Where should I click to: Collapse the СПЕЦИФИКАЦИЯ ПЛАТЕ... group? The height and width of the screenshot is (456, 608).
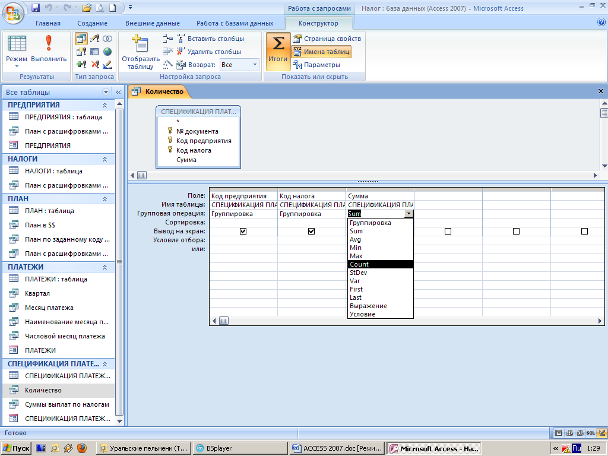click(104, 364)
